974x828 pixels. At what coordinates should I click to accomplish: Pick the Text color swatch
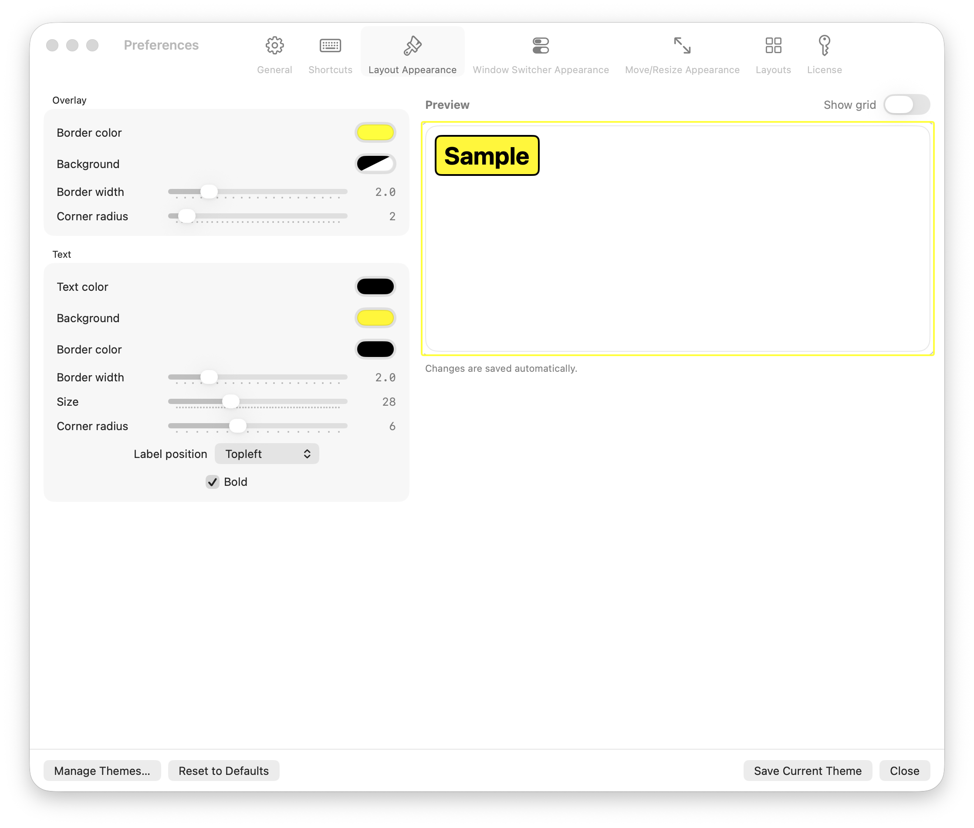click(x=375, y=287)
